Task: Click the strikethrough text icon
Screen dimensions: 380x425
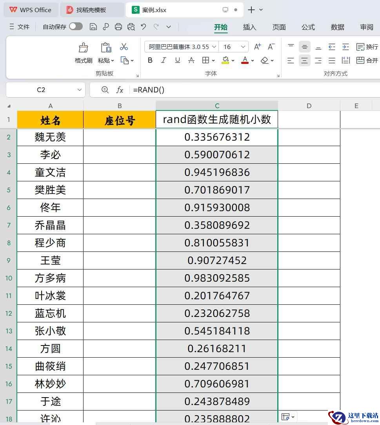Action: click(x=191, y=60)
